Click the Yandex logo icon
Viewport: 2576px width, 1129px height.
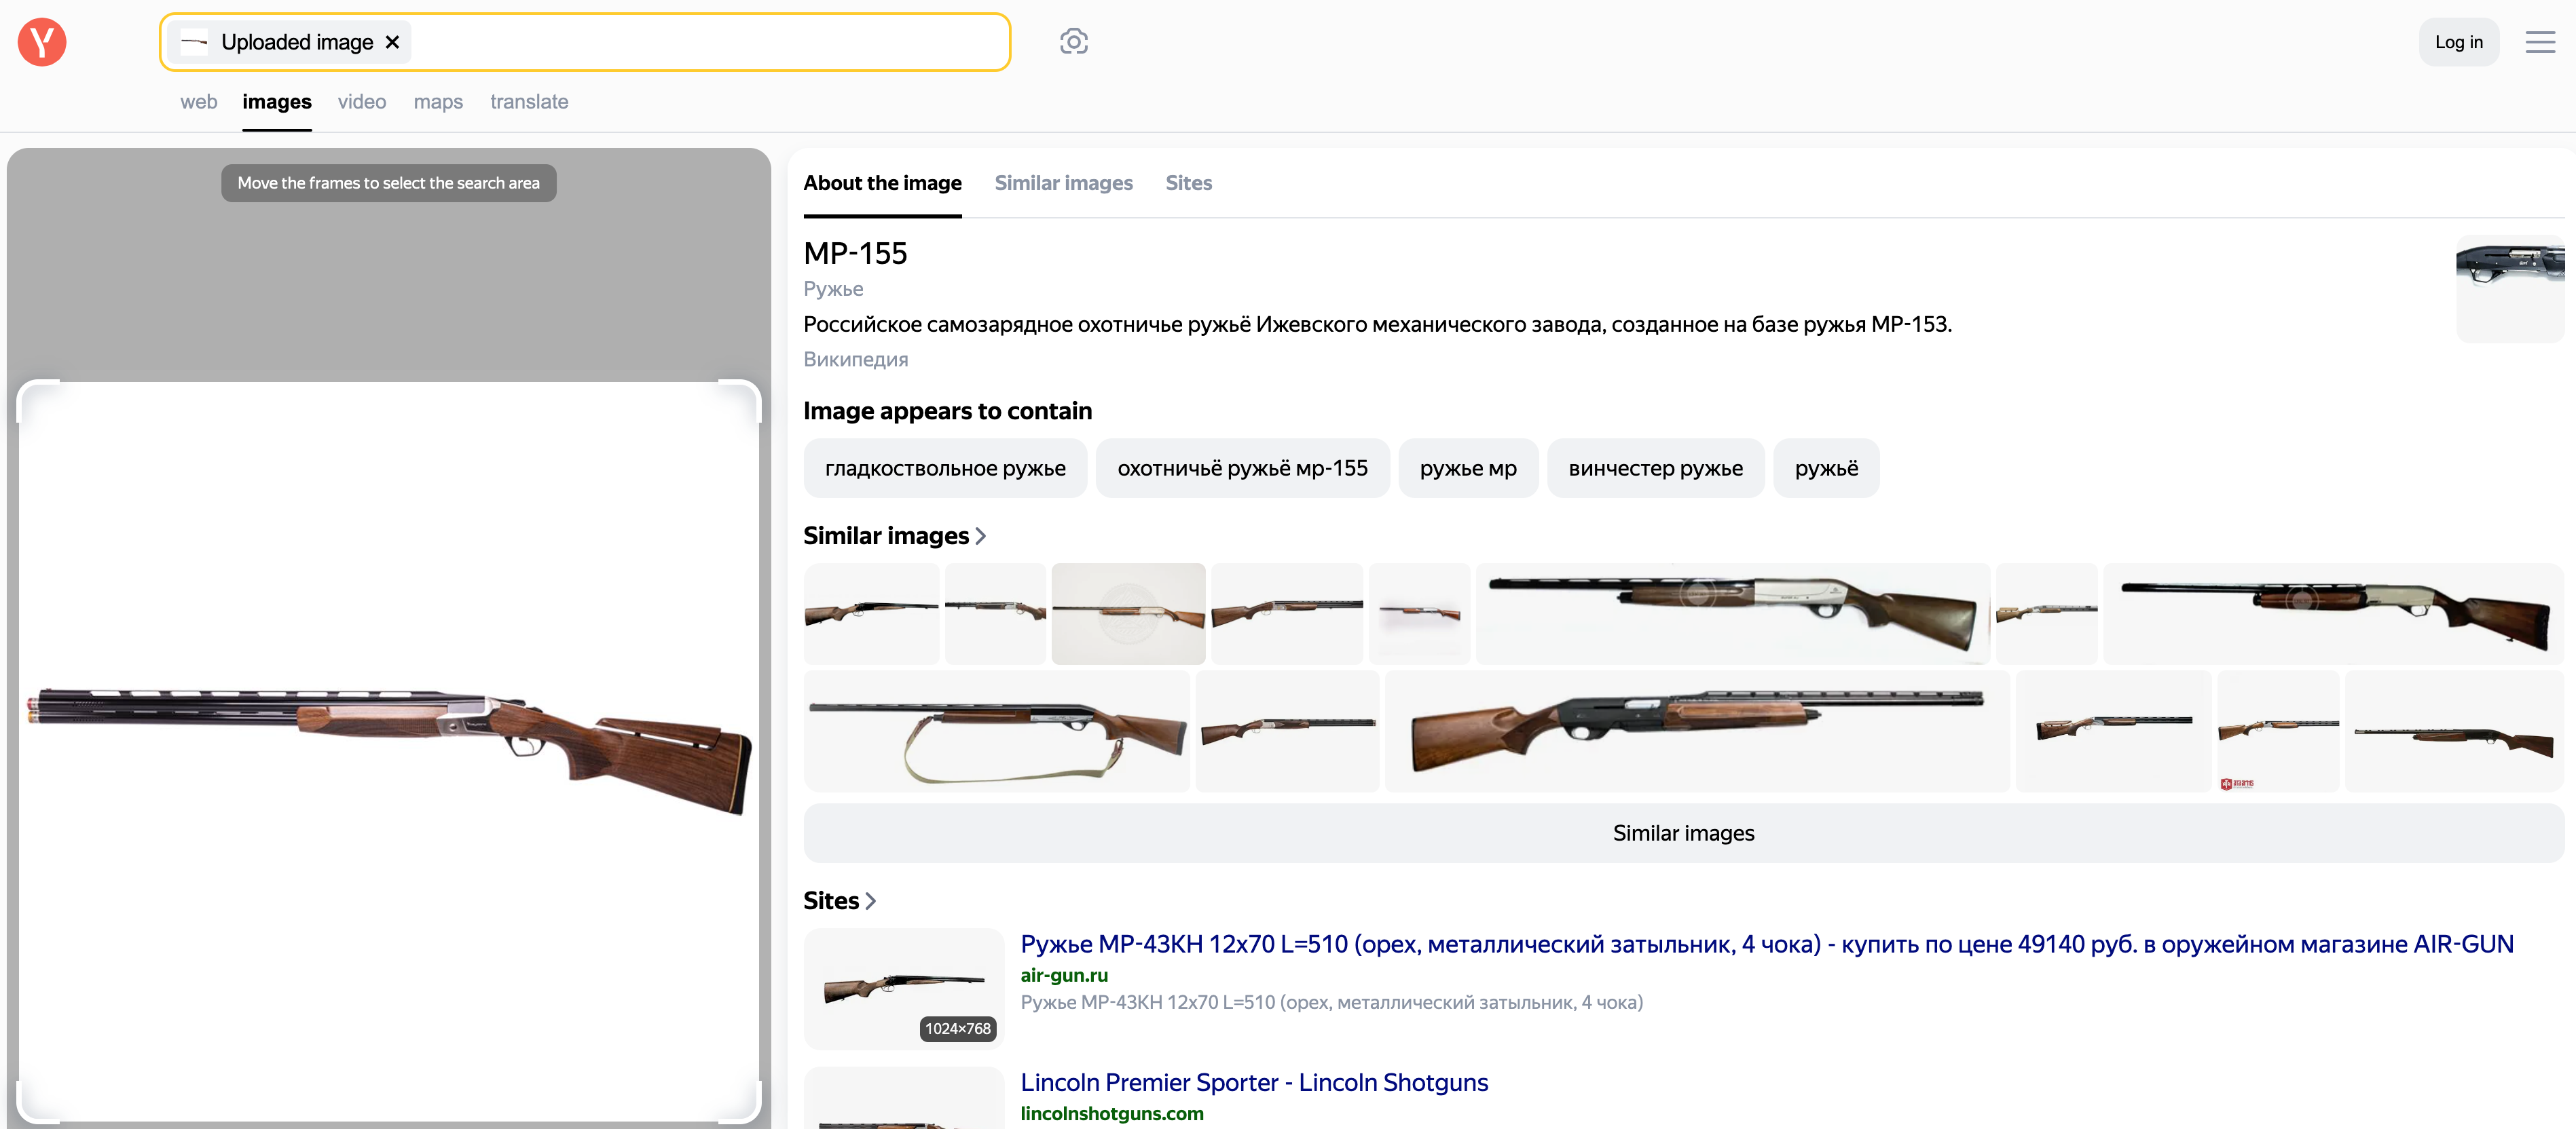[x=42, y=42]
